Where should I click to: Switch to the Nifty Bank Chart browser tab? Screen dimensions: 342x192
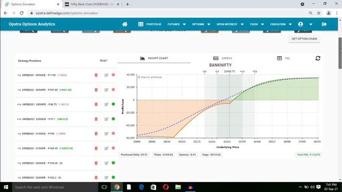click(92, 4)
